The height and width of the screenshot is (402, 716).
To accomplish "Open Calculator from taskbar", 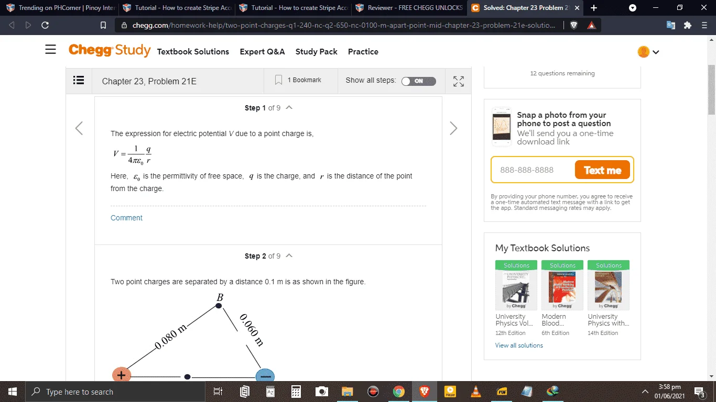I will [296, 392].
